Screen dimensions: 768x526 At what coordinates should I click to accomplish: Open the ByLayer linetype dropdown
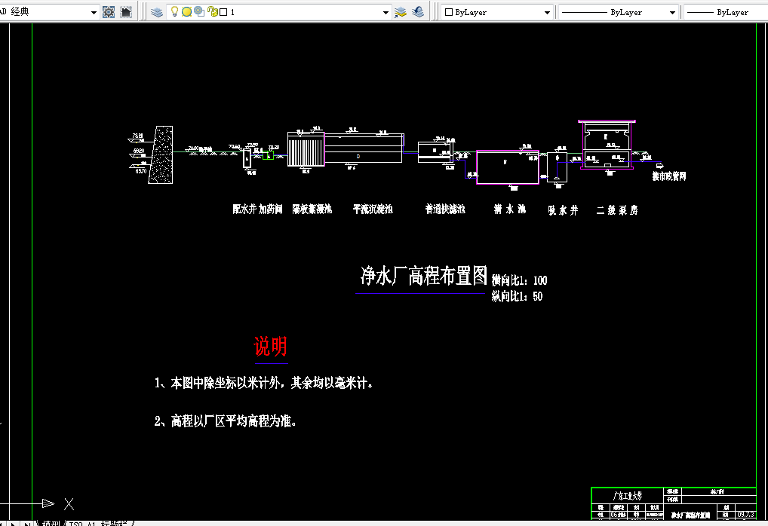click(672, 12)
